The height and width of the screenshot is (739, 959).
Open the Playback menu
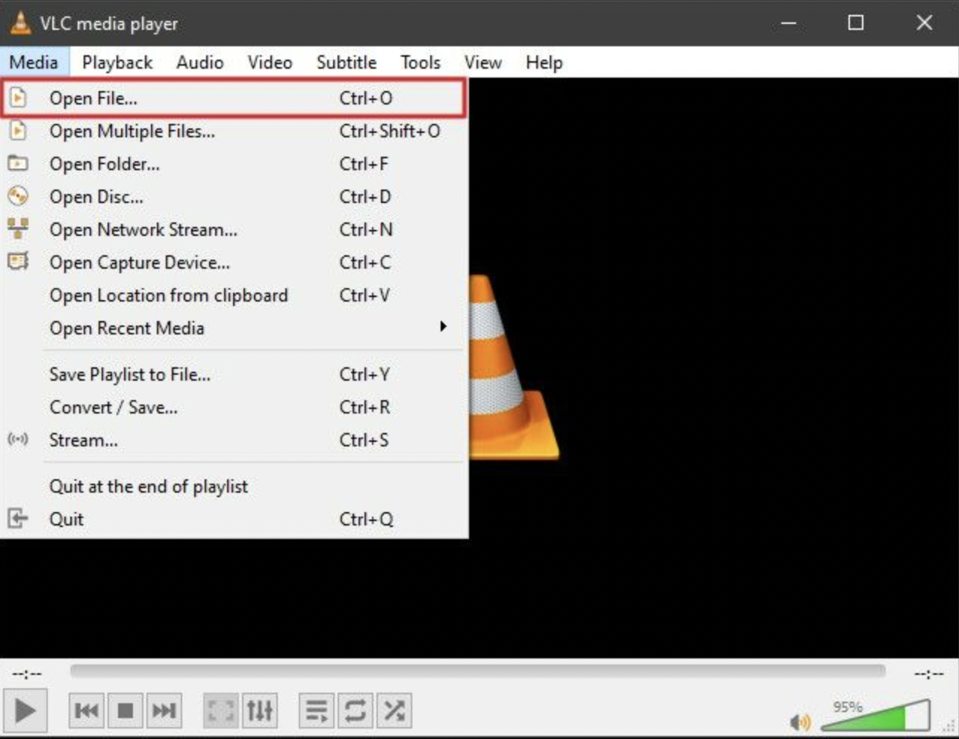(x=117, y=62)
